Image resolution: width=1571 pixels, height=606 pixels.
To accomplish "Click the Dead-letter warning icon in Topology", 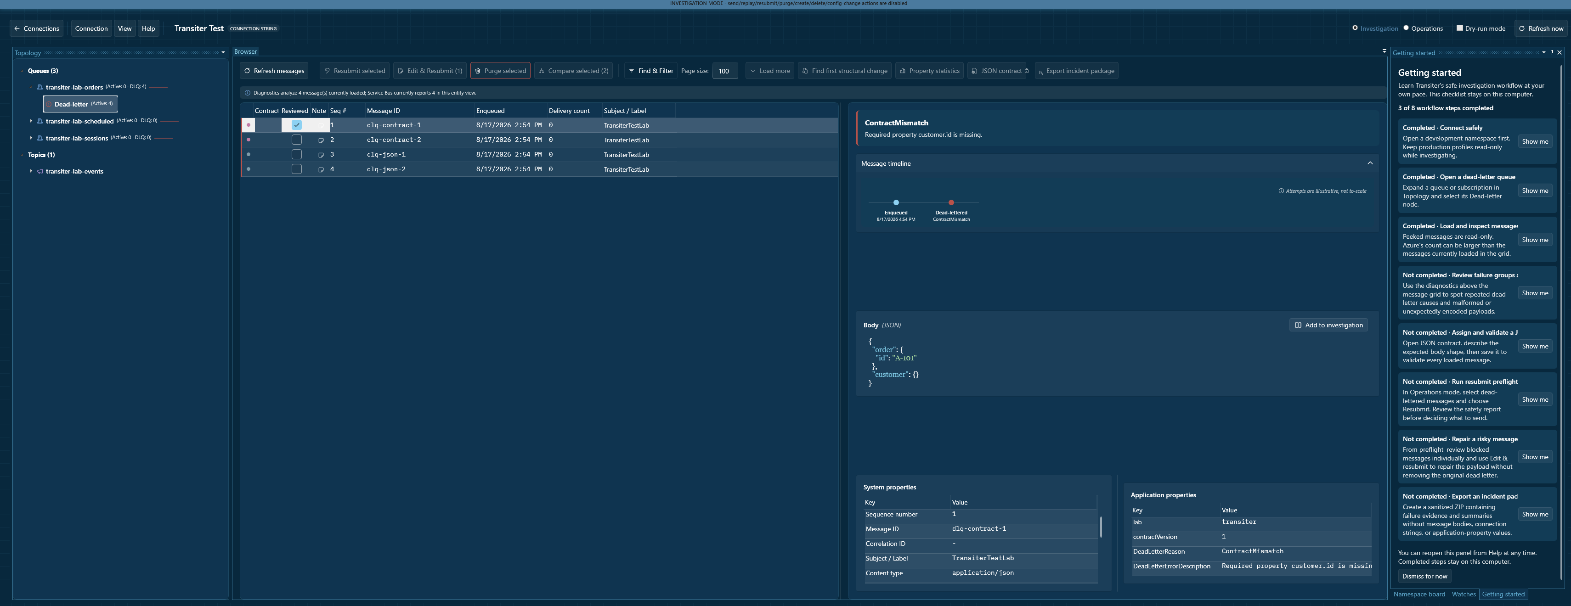I will click(x=49, y=104).
